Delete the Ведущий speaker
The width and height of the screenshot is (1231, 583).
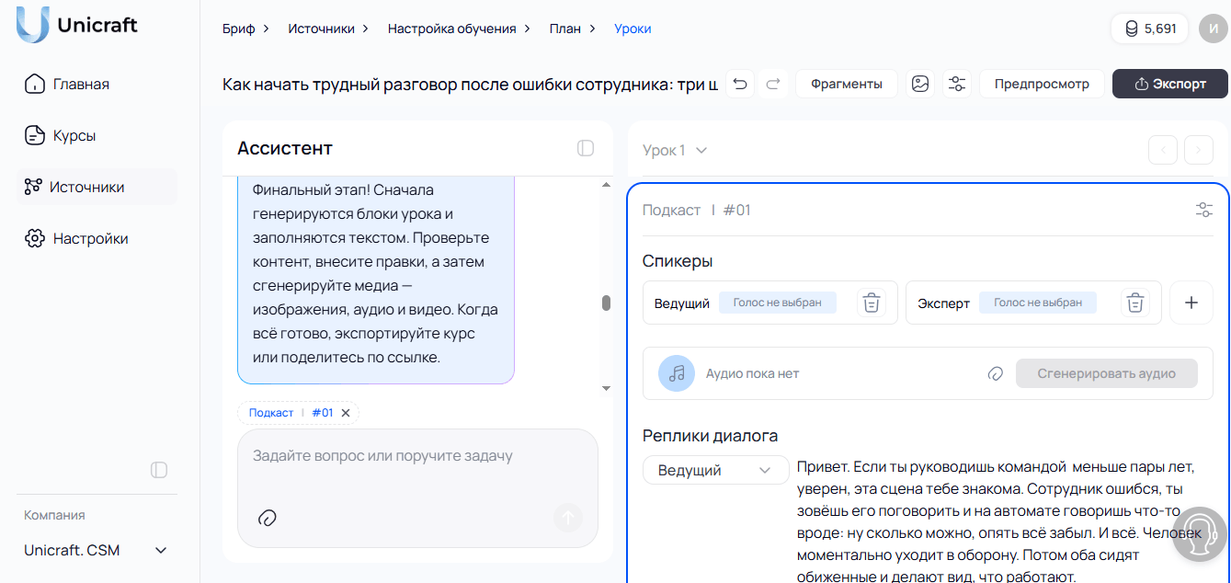pyautogui.click(x=872, y=303)
